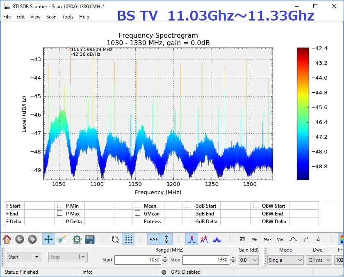Image resolution: width=344 pixels, height=277 pixels.
Task: Maximize the RTLSDR Scanner window
Action: click(315, 6)
